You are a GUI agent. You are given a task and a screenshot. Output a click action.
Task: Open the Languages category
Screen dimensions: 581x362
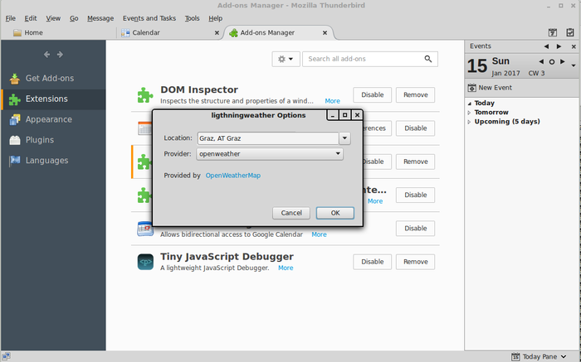[53, 161]
